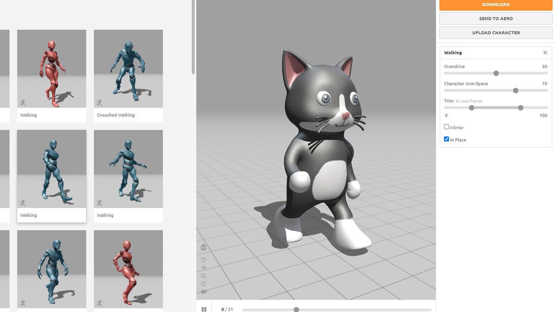Screen dimensions: 556x312
Task: Select the Crouched Walking animation thumbnail
Action: pyautogui.click(x=128, y=69)
